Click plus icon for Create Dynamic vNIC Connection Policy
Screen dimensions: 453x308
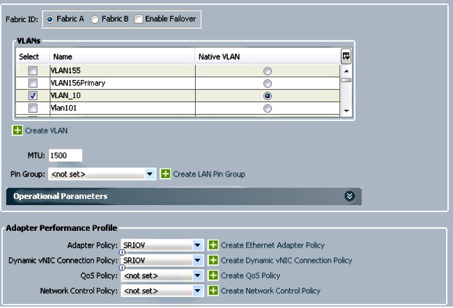(213, 260)
